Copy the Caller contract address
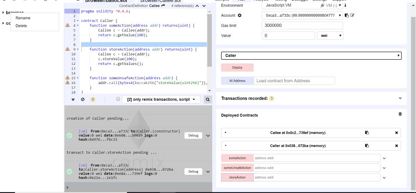 coord(367,146)
